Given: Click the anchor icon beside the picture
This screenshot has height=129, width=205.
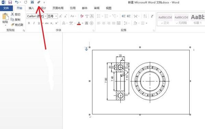Looking at the screenshot, I should pyautogui.click(x=86, y=49).
